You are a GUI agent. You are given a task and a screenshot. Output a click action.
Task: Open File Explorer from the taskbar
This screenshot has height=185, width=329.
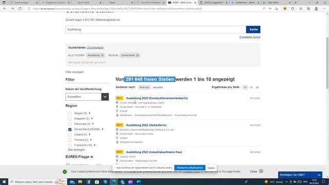click(x=80, y=182)
